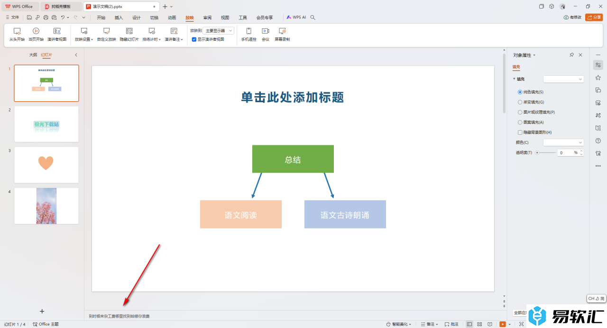Open the 开始 ribbon tab
This screenshot has width=607, height=328.
(101, 18)
